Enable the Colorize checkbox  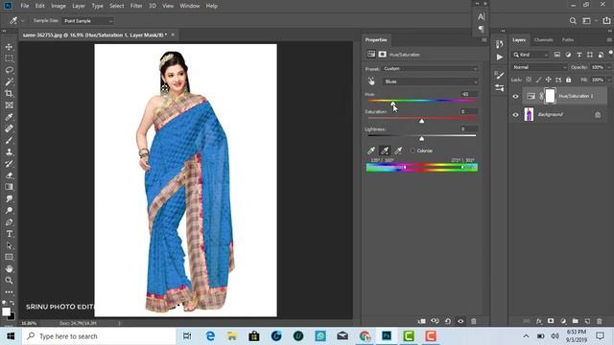[x=413, y=150]
